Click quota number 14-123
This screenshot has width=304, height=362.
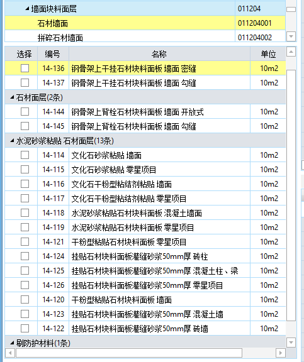pyautogui.click(x=53, y=314)
